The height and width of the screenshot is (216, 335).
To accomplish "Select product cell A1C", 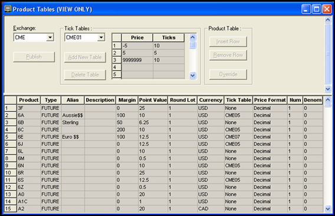I will [x=29, y=202].
